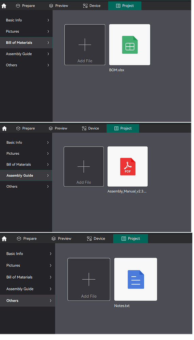Click the Notes.txt file name label
194x340 pixels.
(122, 306)
